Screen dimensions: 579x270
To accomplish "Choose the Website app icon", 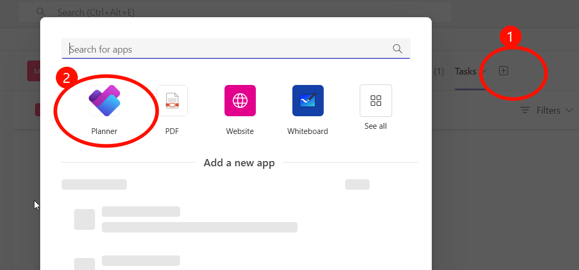I will (240, 100).
